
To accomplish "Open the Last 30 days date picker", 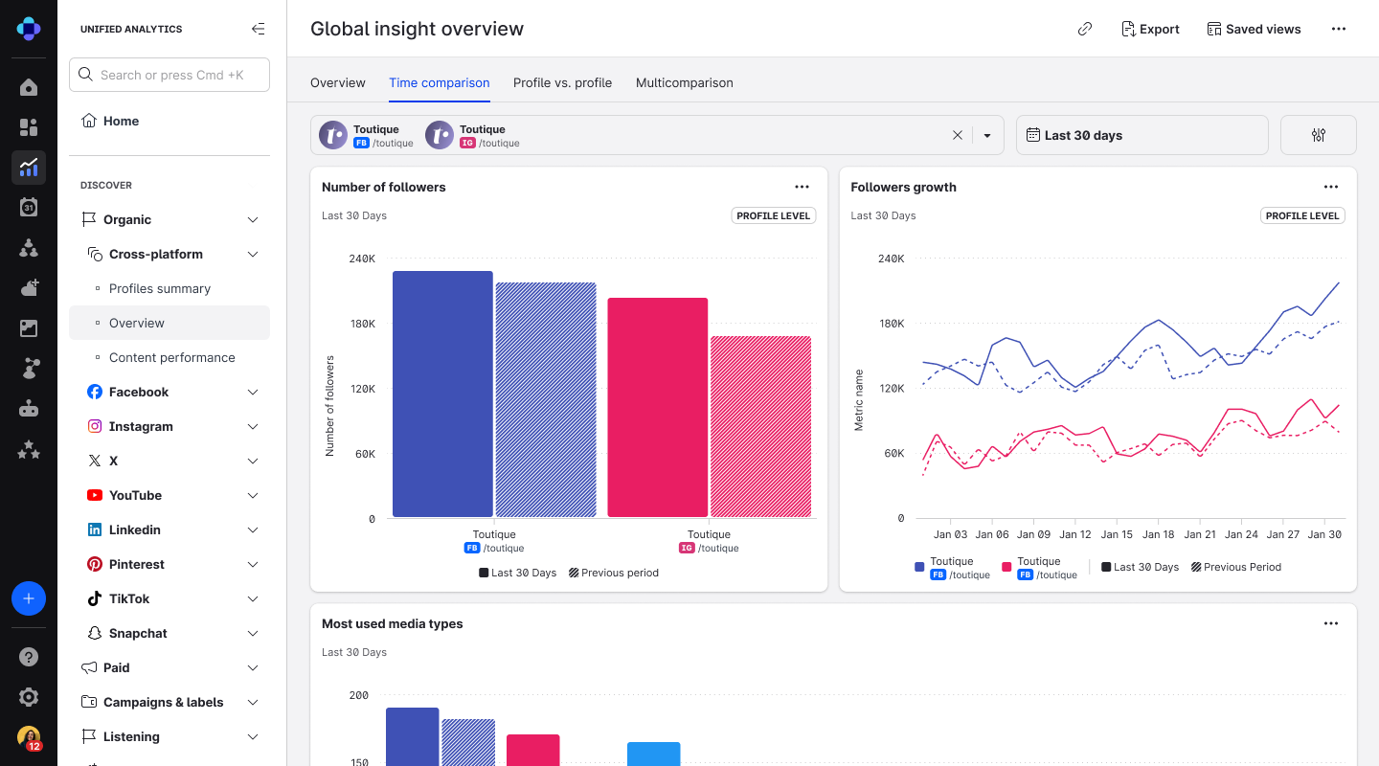I will point(1142,135).
